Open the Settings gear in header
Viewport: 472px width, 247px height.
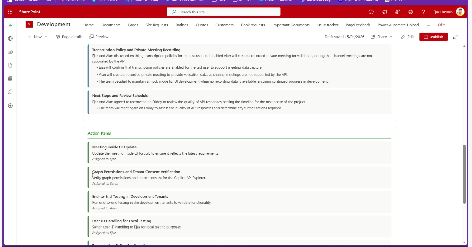point(410,12)
